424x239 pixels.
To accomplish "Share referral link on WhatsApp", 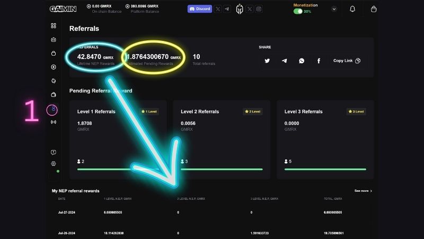I will tap(302, 61).
